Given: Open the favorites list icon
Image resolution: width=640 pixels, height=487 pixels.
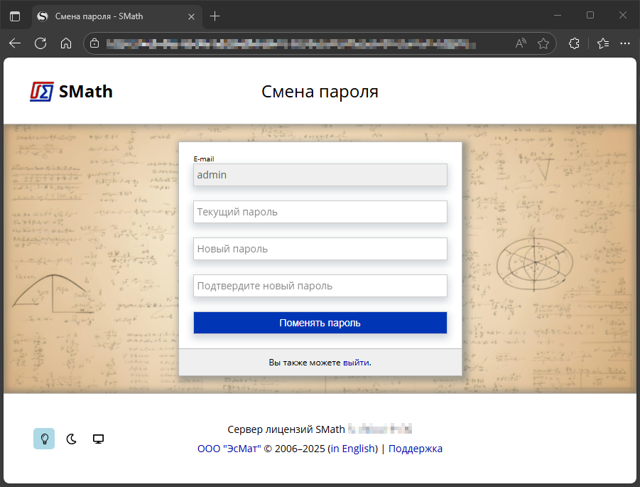Looking at the screenshot, I should click(603, 43).
